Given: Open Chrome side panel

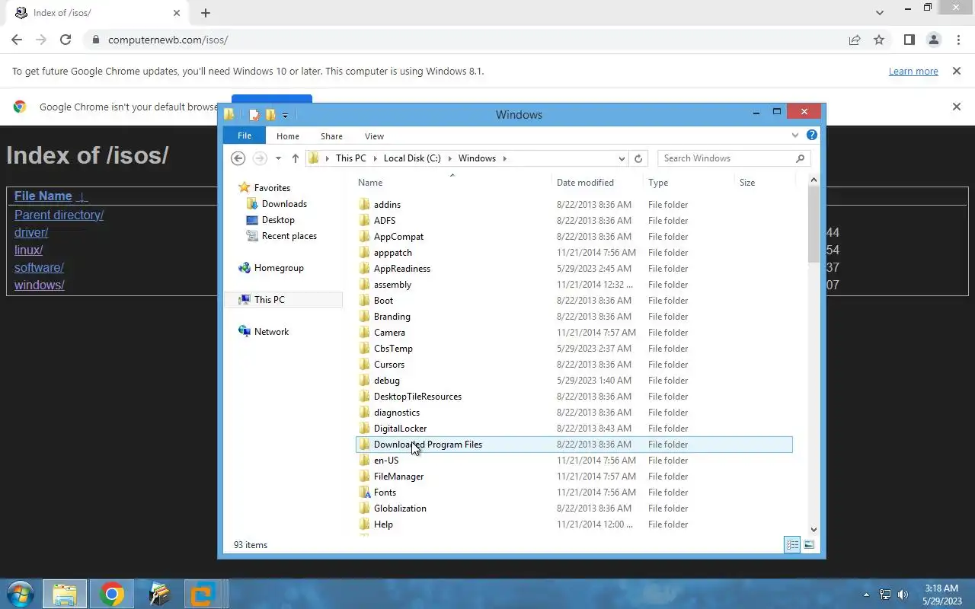Looking at the screenshot, I should [909, 40].
